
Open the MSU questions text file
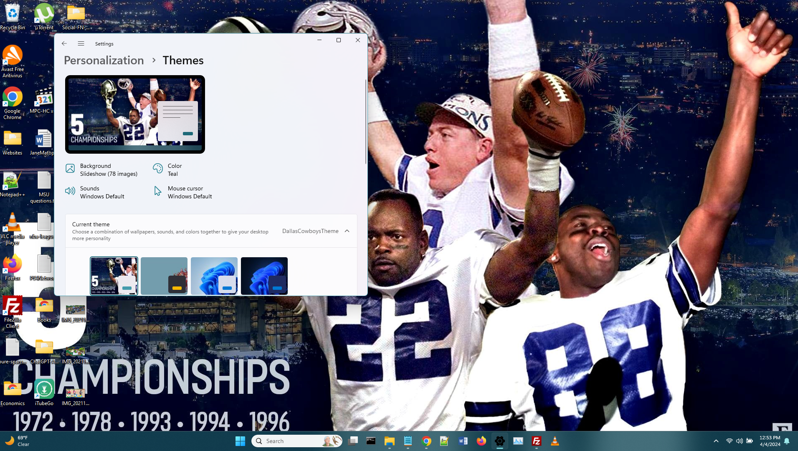pos(43,187)
